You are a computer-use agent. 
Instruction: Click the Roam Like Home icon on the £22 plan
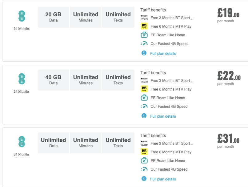coord(144,98)
